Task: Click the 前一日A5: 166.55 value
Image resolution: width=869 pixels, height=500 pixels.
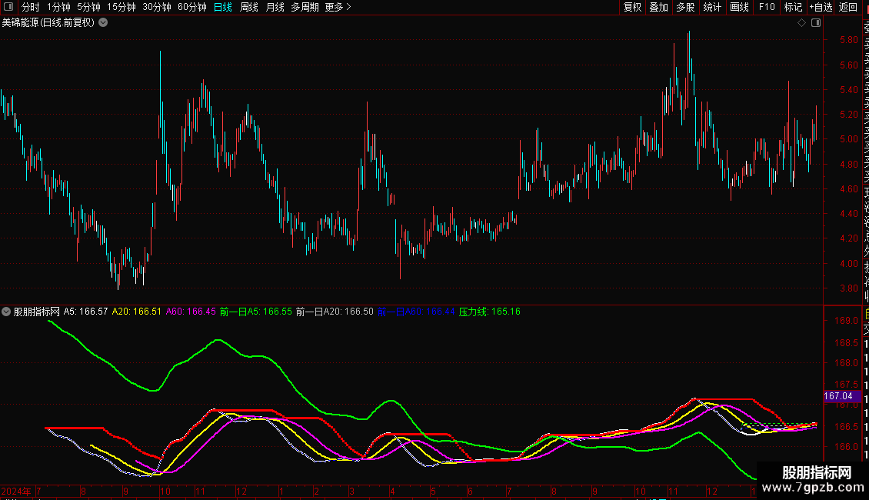Action: [256, 312]
